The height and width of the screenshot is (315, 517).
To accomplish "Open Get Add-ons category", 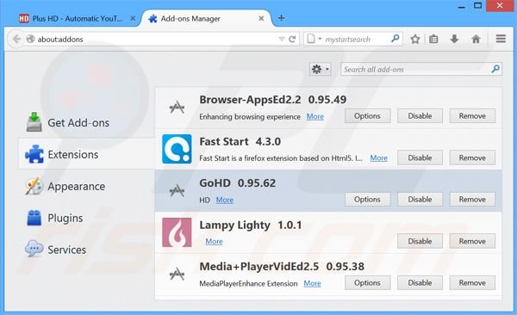I will tap(86, 122).
